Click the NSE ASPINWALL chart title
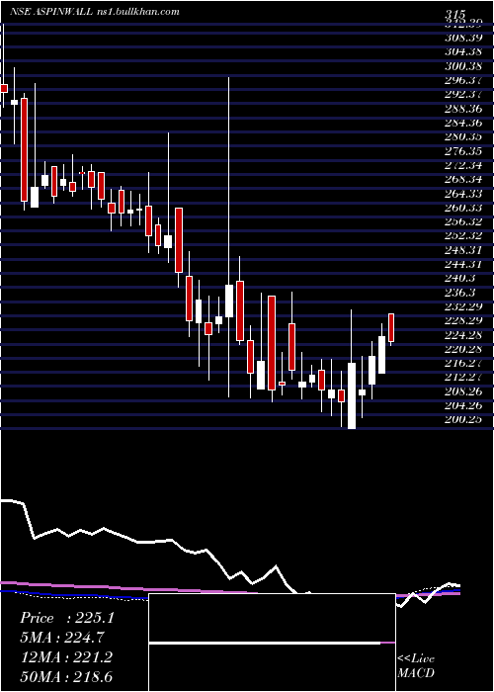This screenshot has height=692, width=494. point(51,12)
